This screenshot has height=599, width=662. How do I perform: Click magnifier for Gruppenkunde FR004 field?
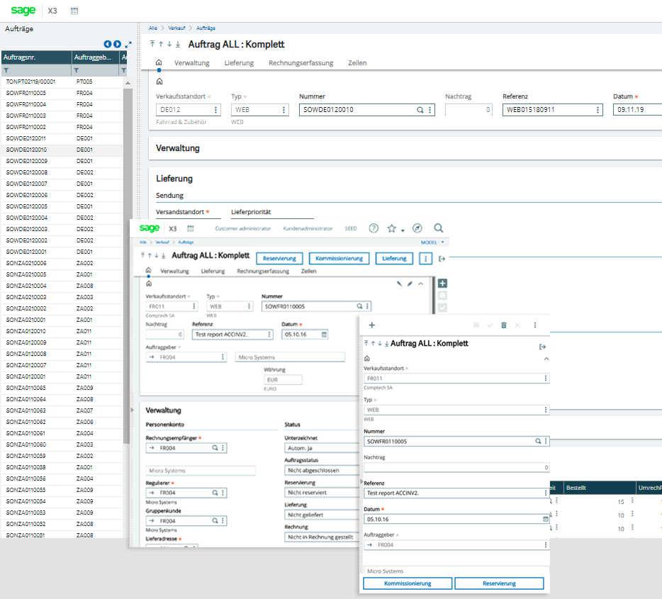215,521
